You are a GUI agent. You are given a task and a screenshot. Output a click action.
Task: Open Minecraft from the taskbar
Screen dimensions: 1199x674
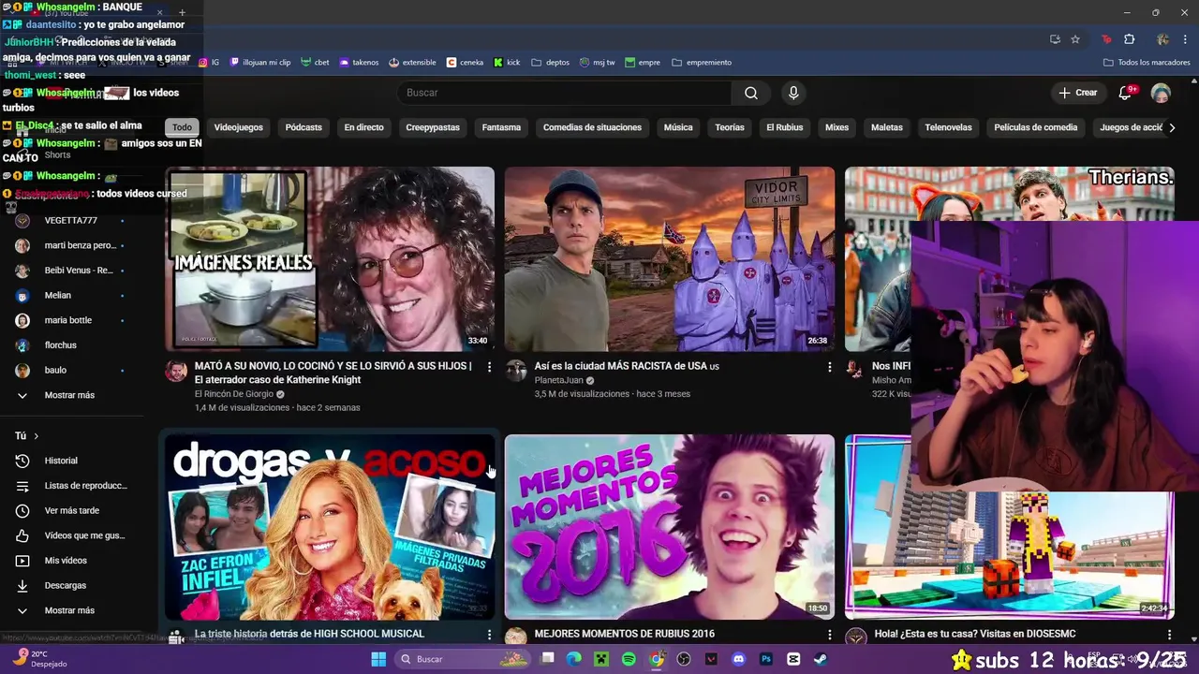point(601,659)
